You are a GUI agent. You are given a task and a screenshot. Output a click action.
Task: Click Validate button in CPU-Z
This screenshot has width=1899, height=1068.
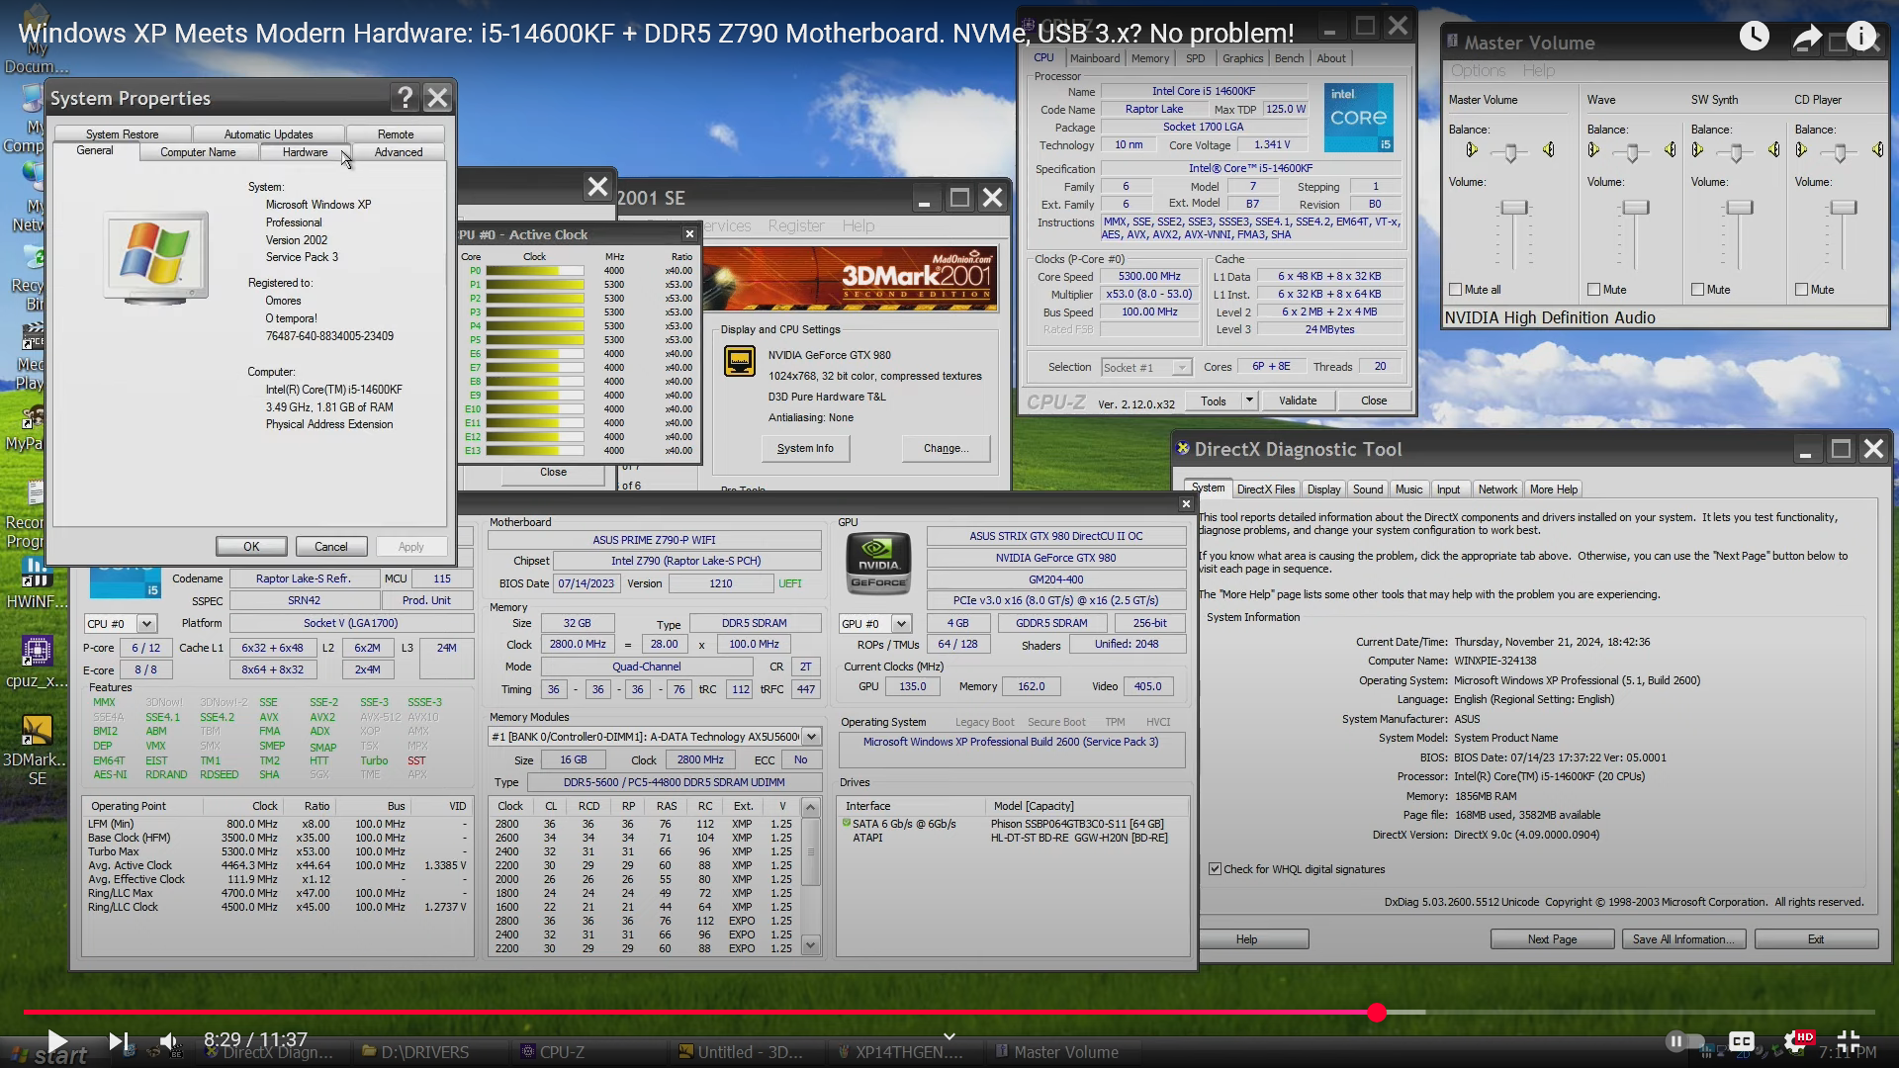[1297, 400]
